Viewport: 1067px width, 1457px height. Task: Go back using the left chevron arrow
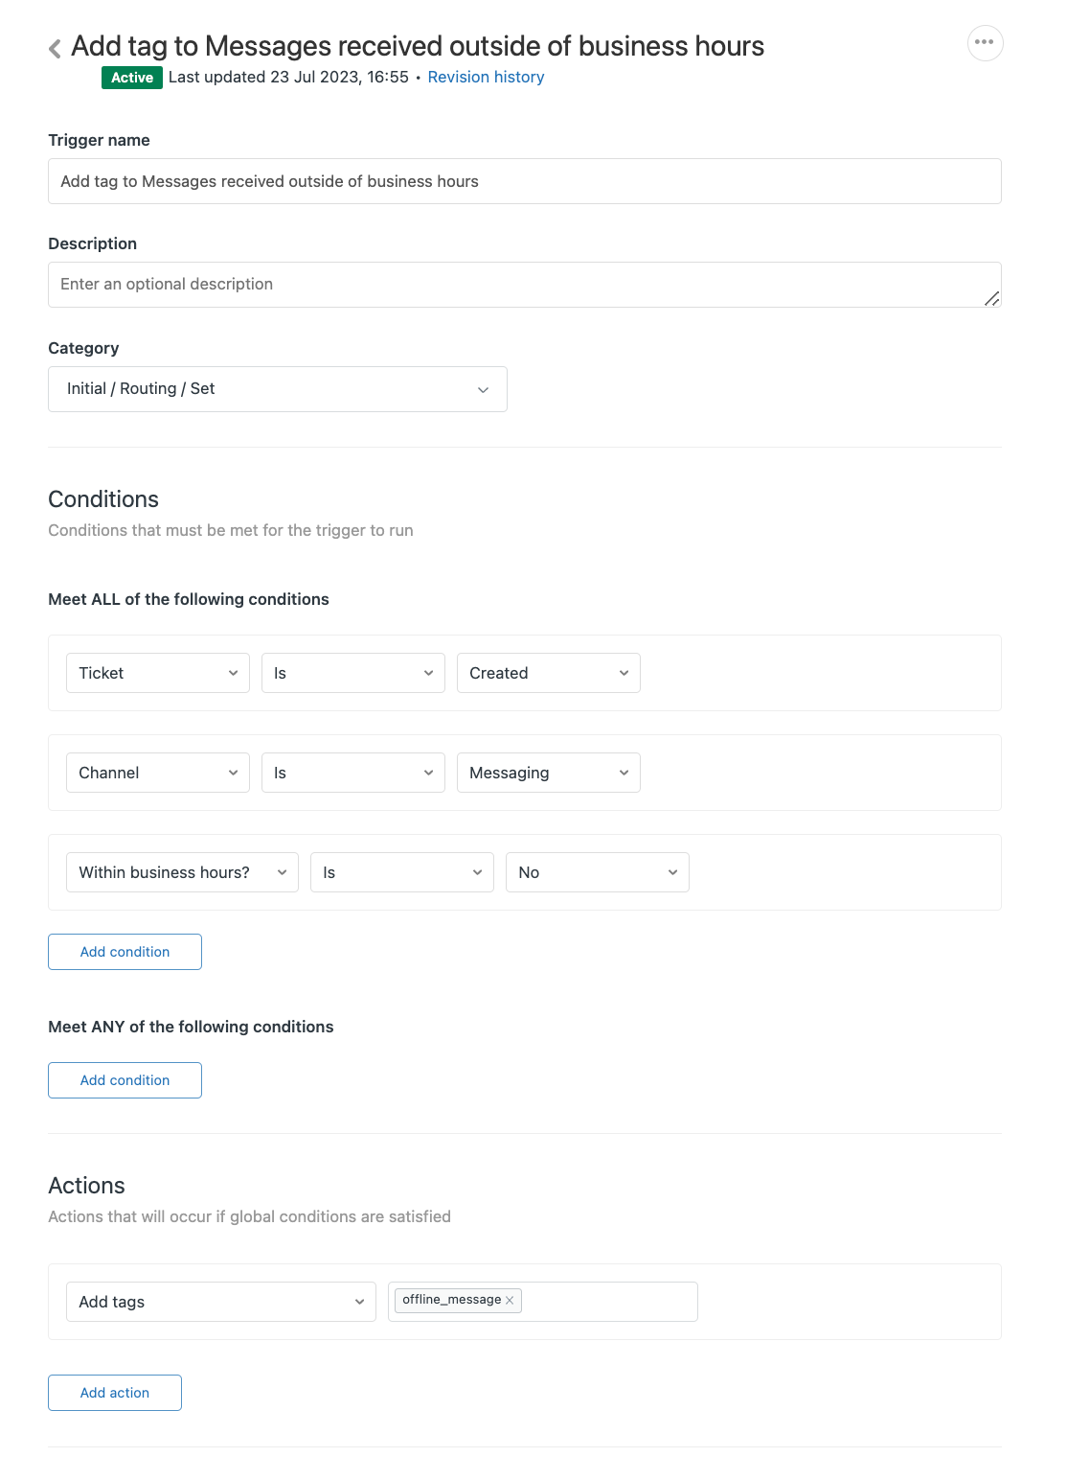[55, 48]
